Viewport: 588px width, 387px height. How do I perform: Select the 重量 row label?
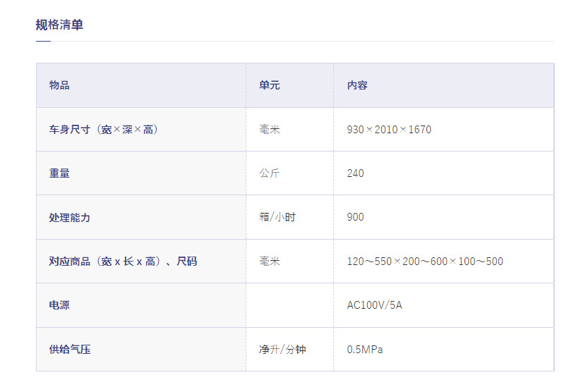pos(59,173)
